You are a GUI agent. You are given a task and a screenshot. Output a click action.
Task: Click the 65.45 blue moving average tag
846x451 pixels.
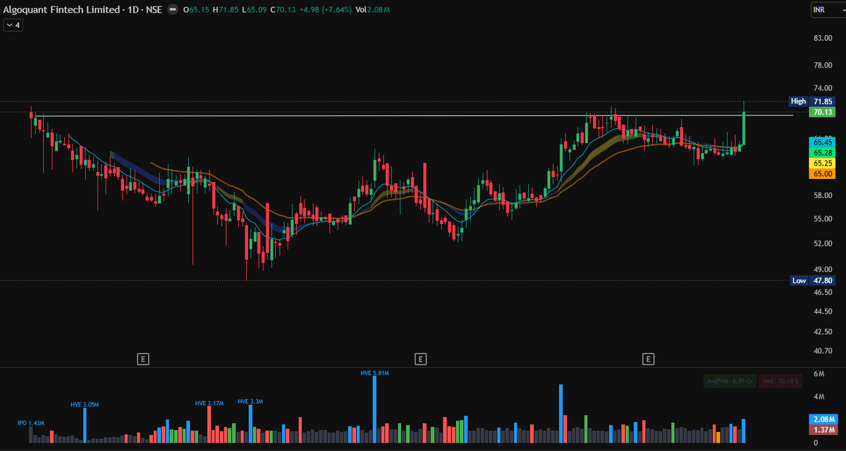click(822, 142)
